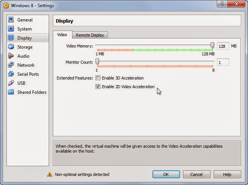
Task: Click the 1 MB minimum label
Action: pos(100,54)
